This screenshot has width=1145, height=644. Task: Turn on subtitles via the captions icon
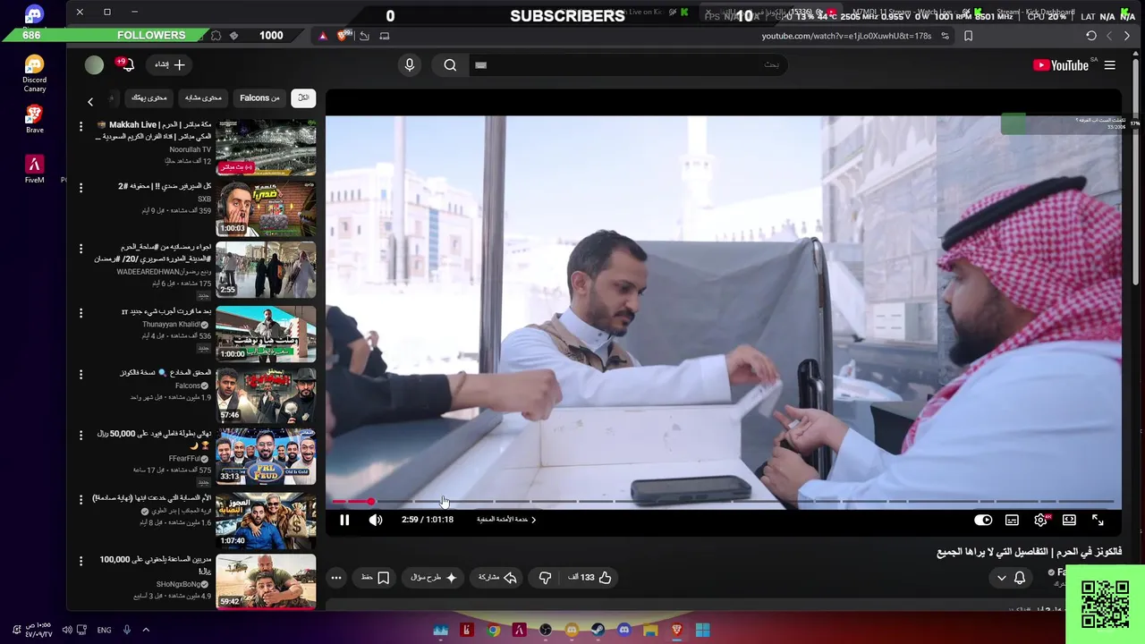coord(1012,520)
